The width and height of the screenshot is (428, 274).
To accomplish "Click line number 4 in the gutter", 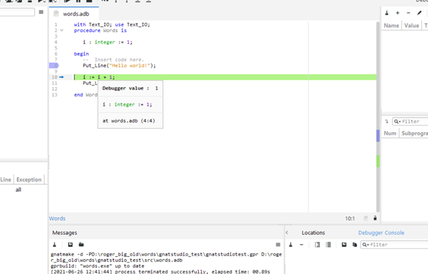I will pos(55,42).
